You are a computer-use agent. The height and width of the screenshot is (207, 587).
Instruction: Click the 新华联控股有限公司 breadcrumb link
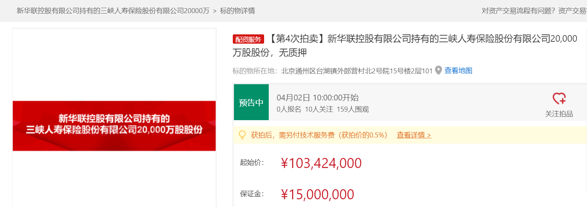pyautogui.click(x=113, y=11)
